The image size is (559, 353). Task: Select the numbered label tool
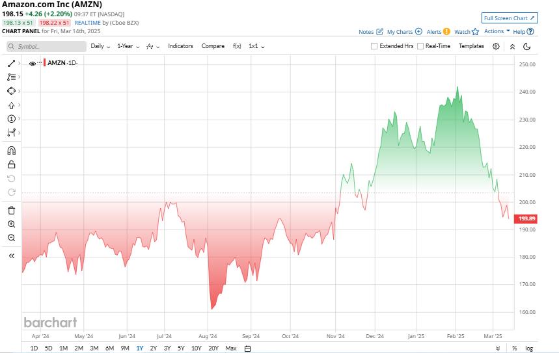(x=11, y=118)
